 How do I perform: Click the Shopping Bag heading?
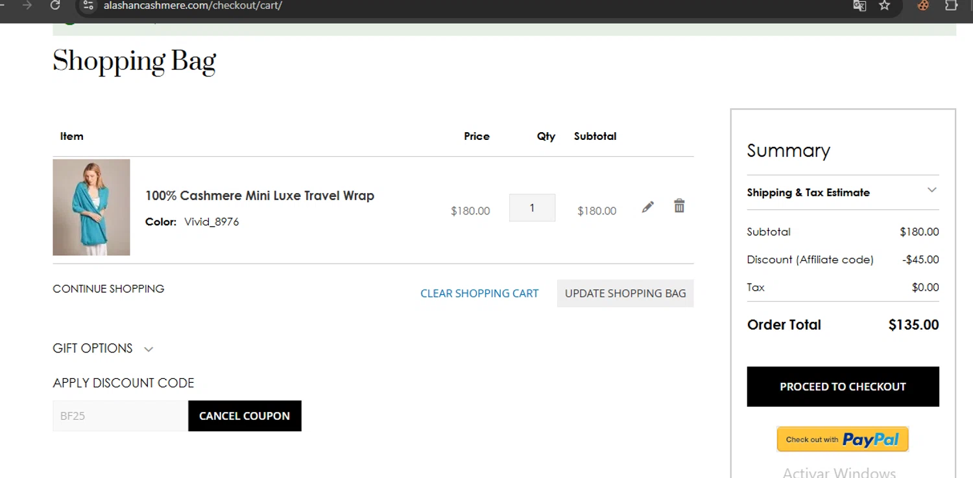tap(134, 62)
